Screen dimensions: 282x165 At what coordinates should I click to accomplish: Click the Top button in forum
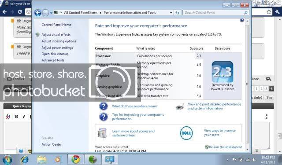coord(269,98)
